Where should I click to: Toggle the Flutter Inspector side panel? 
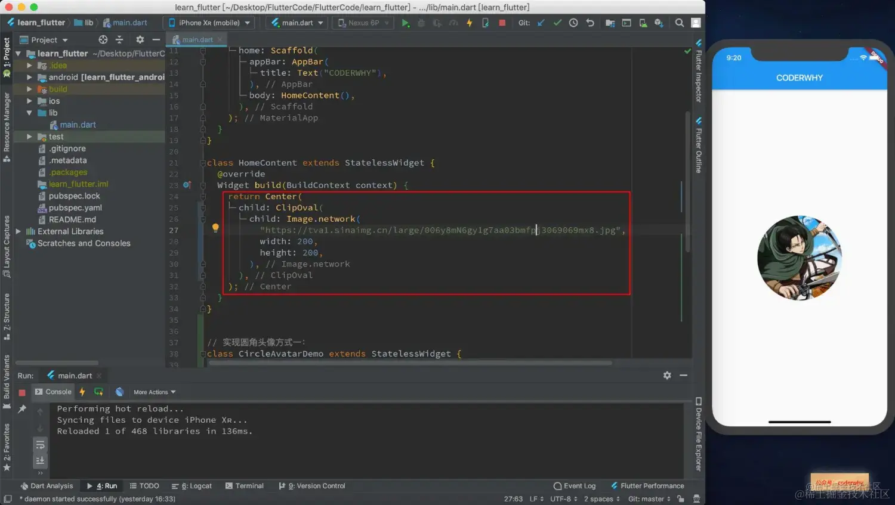699,71
